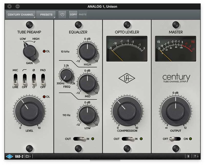205x165 pixels.
Task: Click the green Master ON LED
Action: click(x=190, y=139)
